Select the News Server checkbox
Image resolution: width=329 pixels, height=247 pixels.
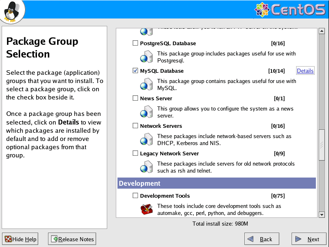tap(136, 98)
